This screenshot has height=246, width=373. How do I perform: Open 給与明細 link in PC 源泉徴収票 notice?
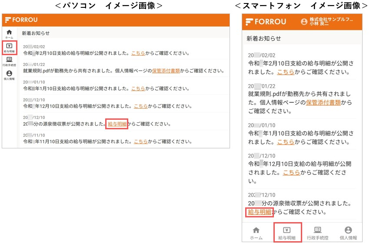point(117,124)
